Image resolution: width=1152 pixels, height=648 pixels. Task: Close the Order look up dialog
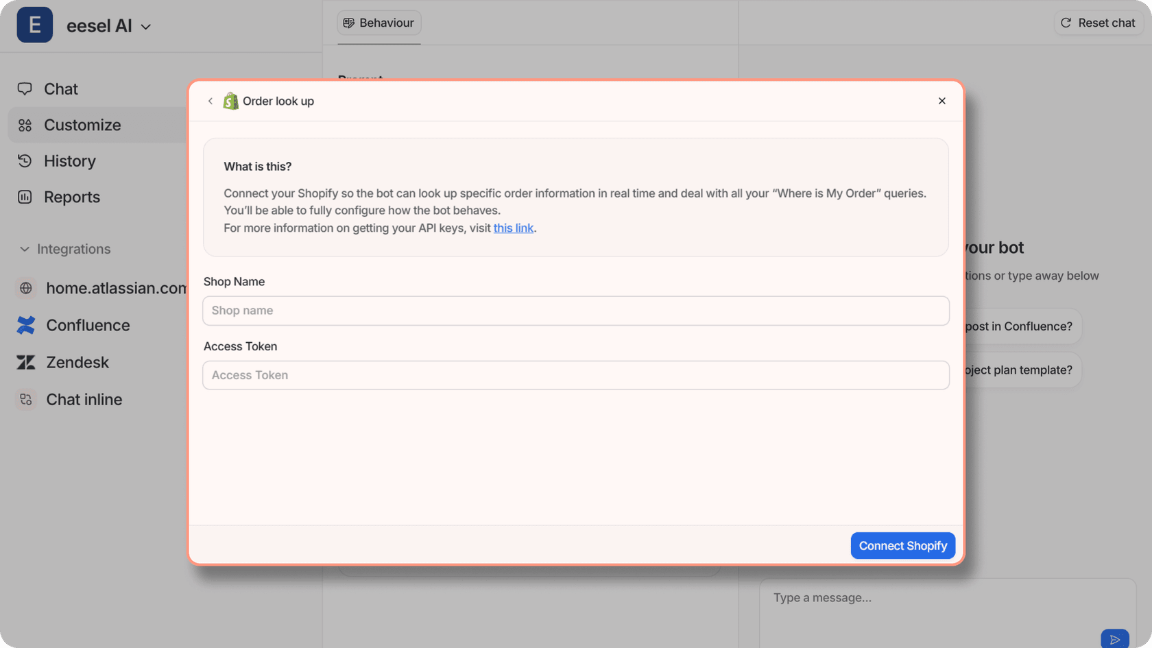[x=942, y=101]
